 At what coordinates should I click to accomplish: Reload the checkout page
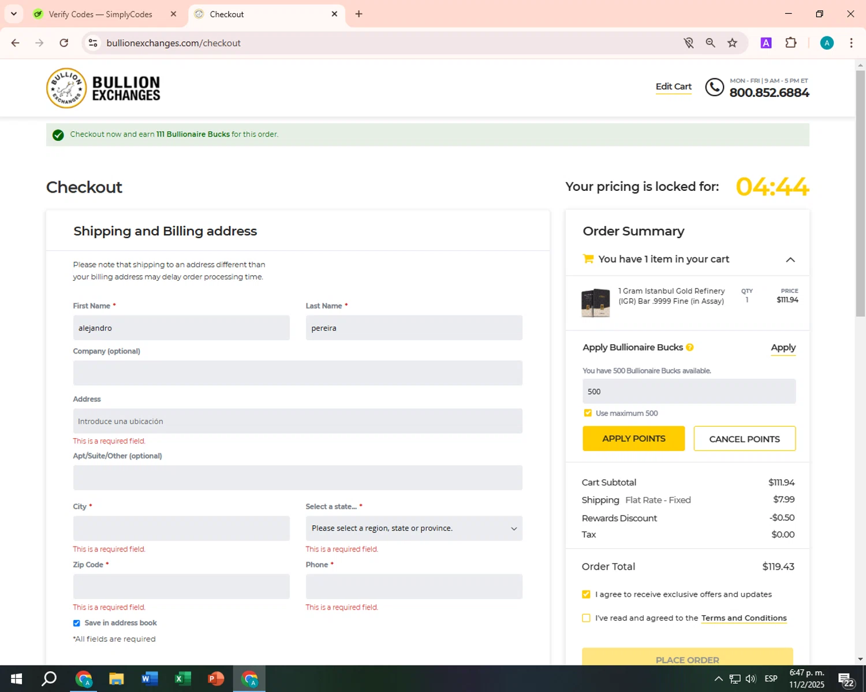click(x=64, y=43)
